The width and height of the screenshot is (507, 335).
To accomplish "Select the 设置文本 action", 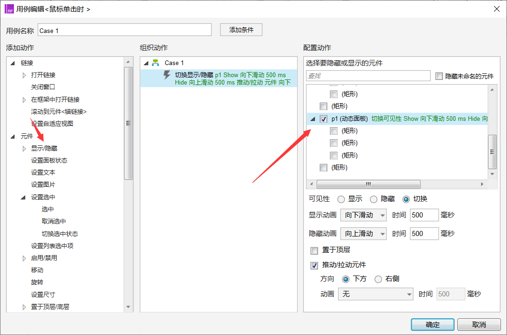I will tap(43, 173).
